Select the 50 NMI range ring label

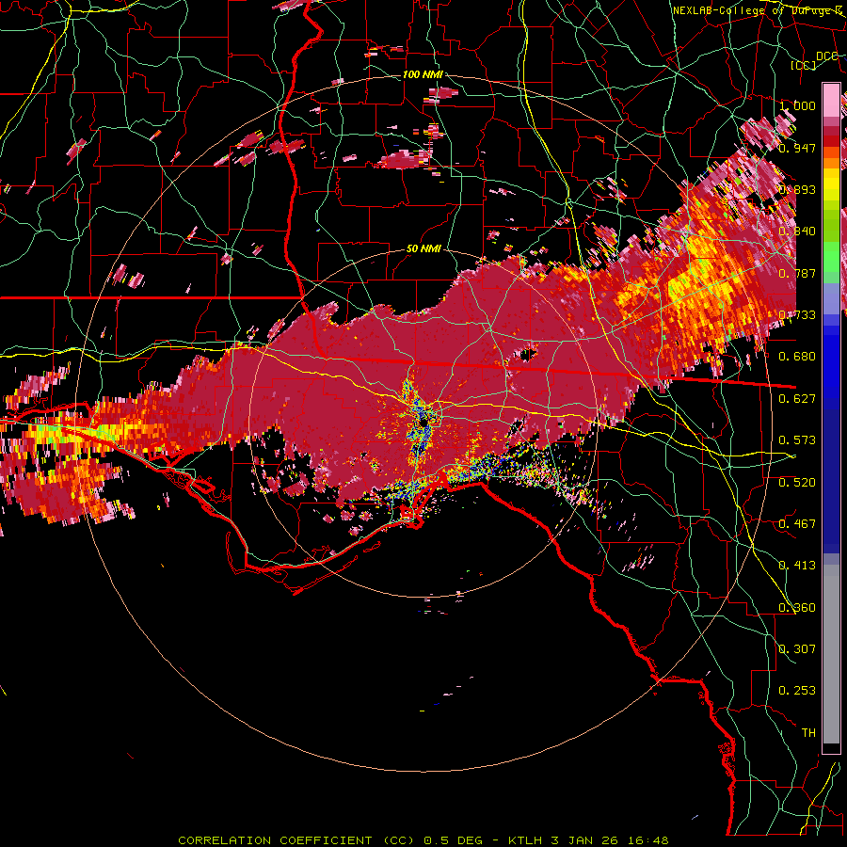click(x=423, y=248)
